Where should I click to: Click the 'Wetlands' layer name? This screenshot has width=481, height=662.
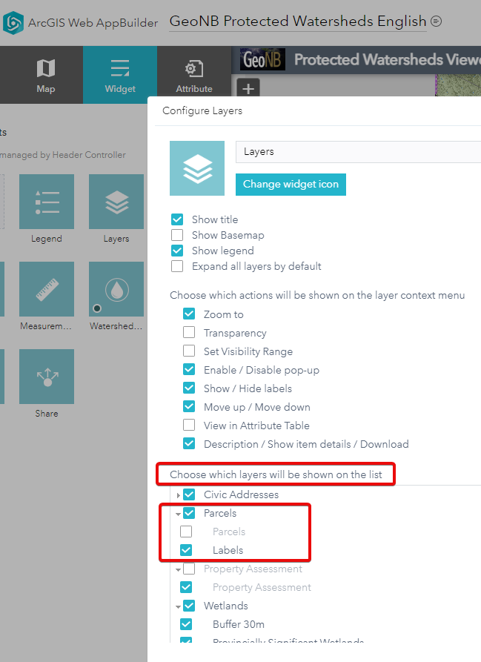pos(226,606)
